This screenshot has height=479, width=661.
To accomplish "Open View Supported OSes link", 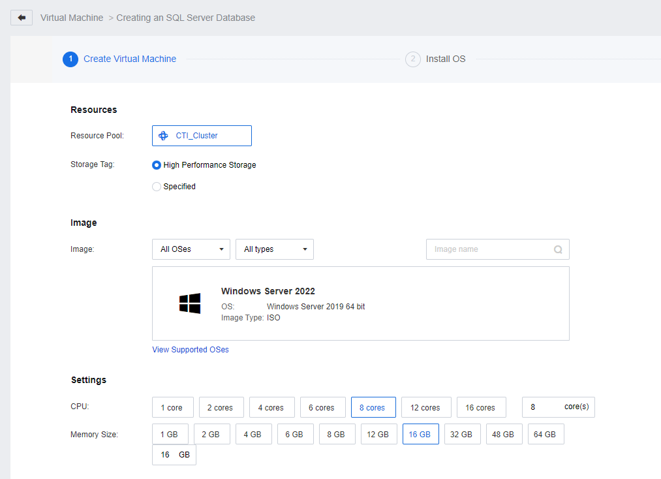I will point(191,350).
